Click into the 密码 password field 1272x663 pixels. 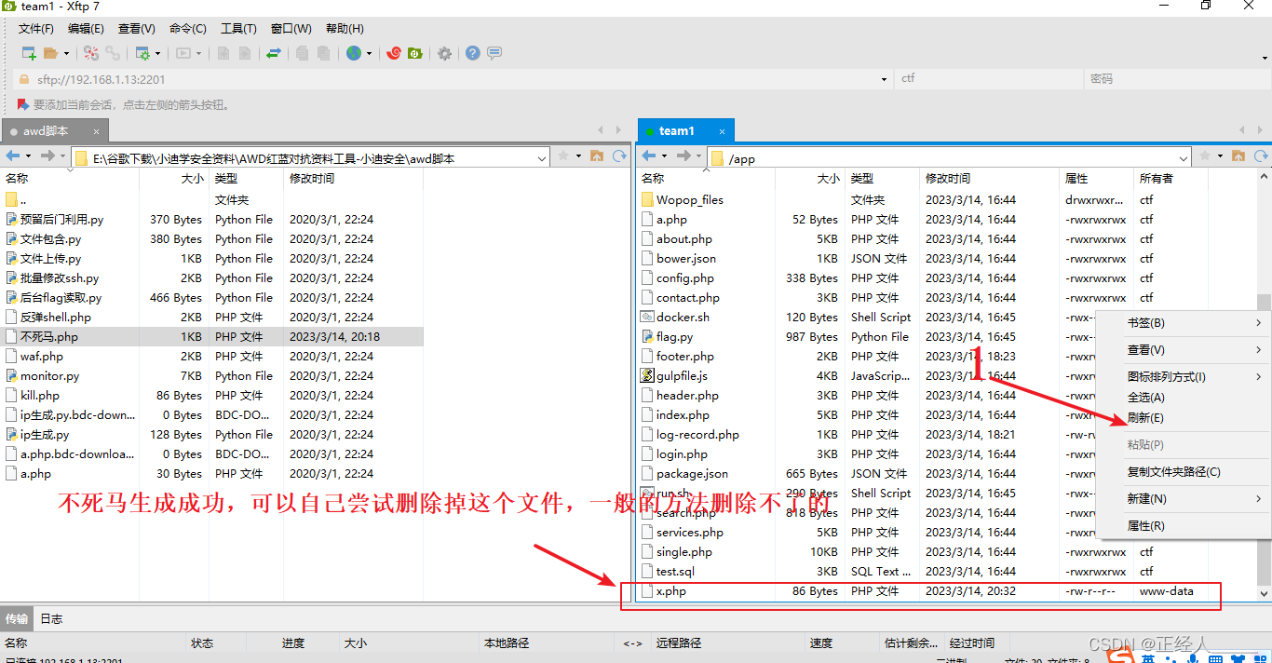pos(1173,79)
